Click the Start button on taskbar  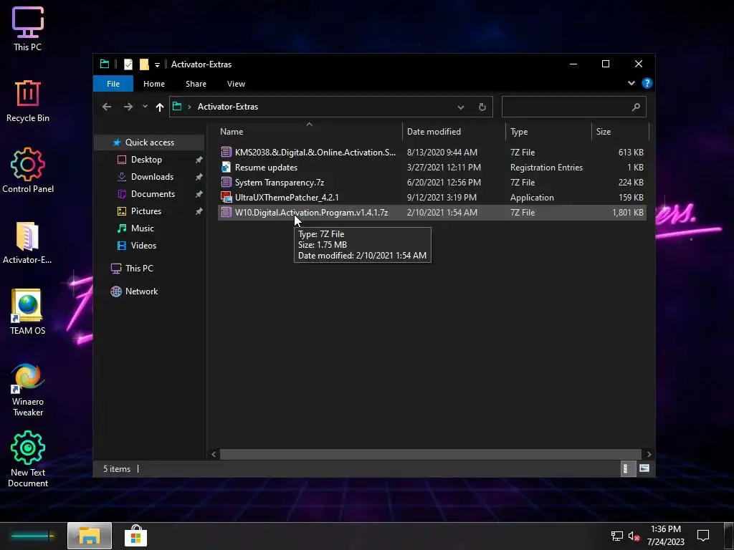click(32, 536)
